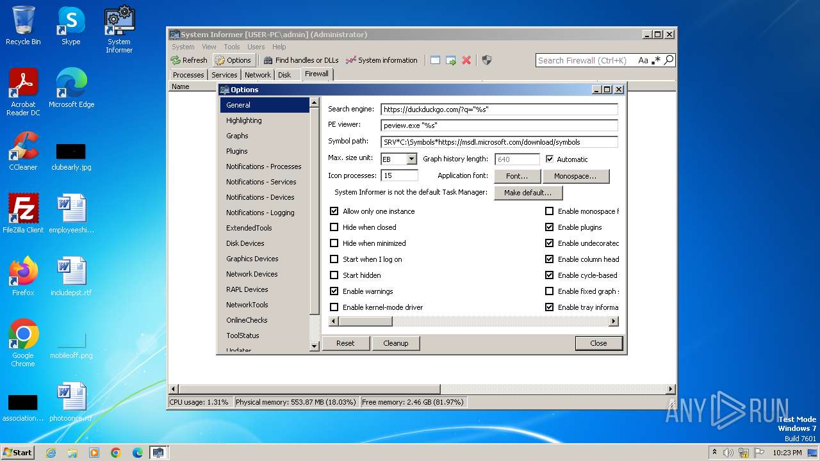Screen dimensions: 820x461
Task: Click the taskbar Edge icon
Action: [x=138, y=453]
